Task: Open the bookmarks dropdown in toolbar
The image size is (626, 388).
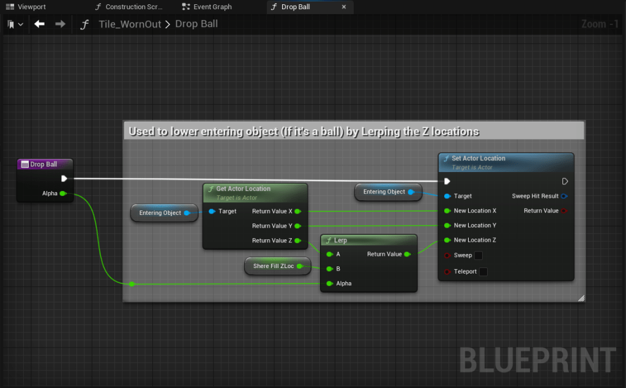Action: click(x=15, y=24)
